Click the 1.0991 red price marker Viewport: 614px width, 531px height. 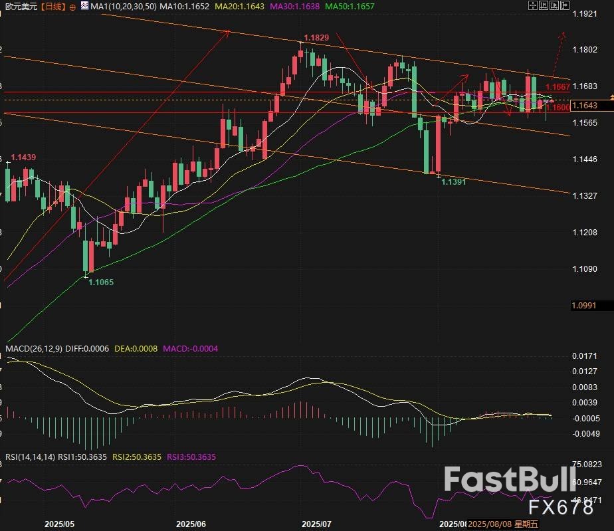point(583,305)
